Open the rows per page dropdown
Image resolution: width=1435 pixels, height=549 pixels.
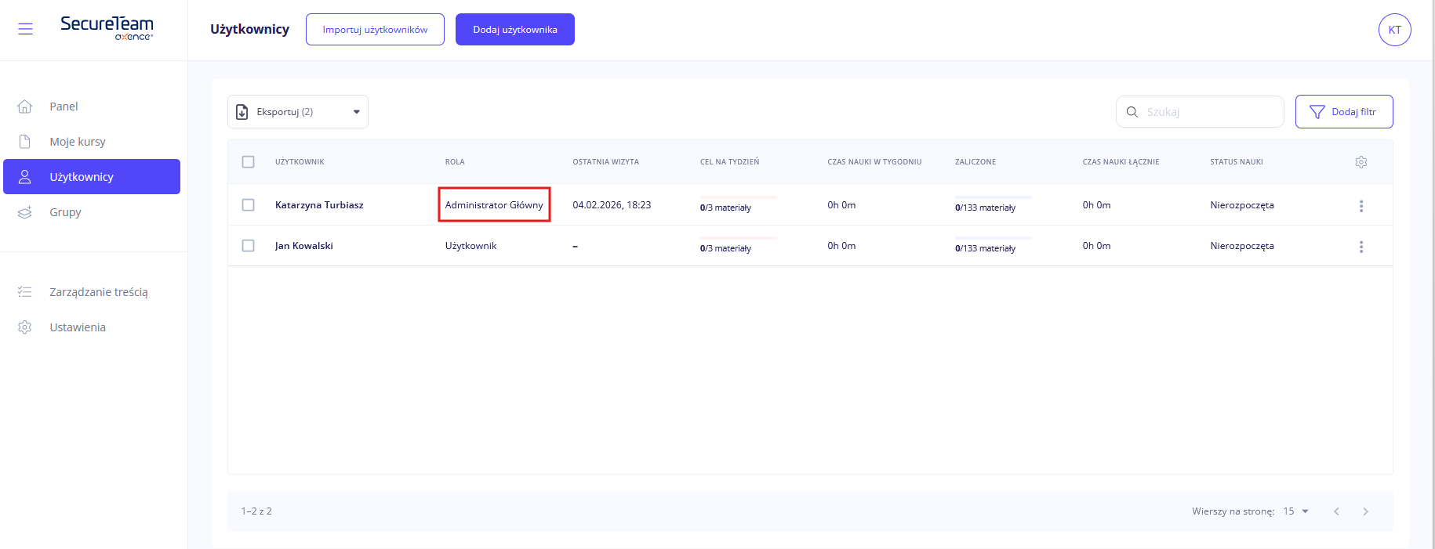tap(1296, 511)
